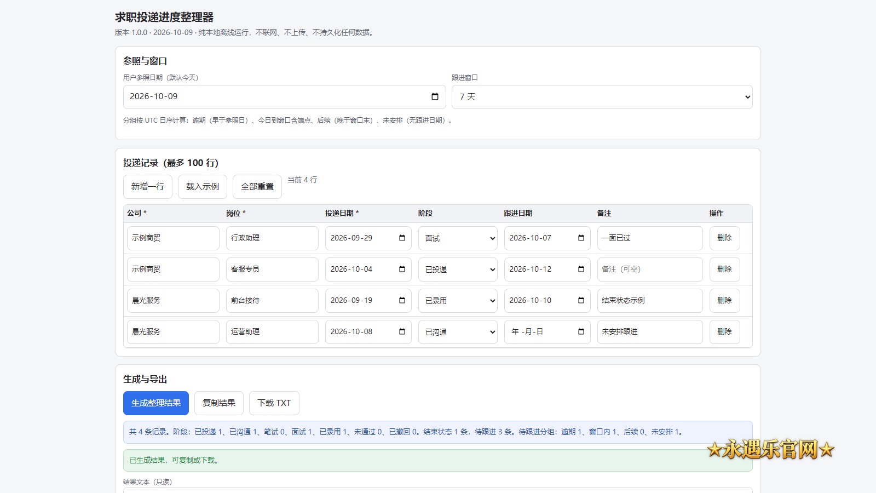
Task: Click the 生成整理结果 button
Action: 156,403
